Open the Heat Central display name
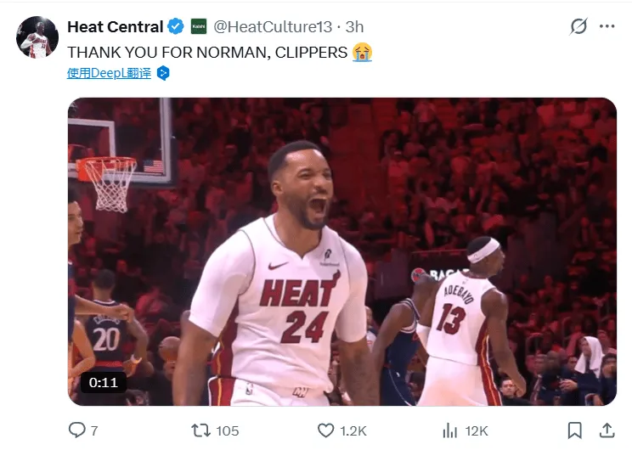Viewport: 632px width, 450px height. [115, 26]
